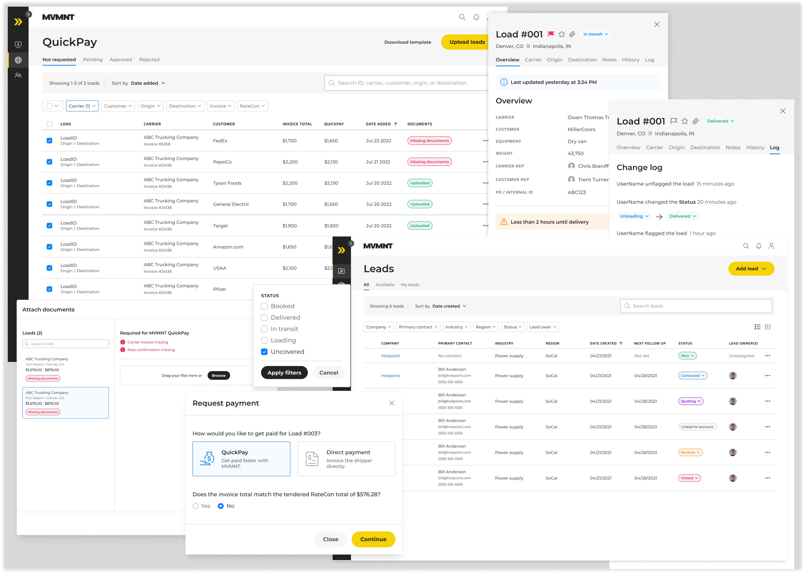Click the search magnifier icon in the QuickPay header
This screenshot has width=805, height=574.
tap(462, 17)
